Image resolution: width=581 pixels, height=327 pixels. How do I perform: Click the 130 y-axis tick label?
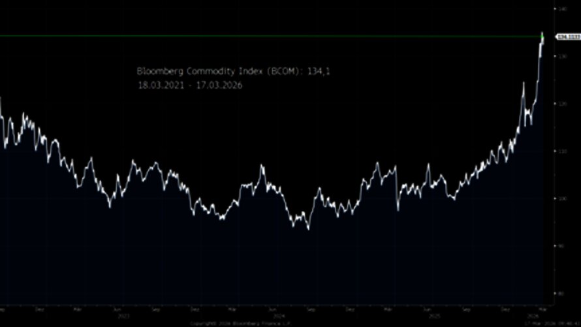(561, 57)
